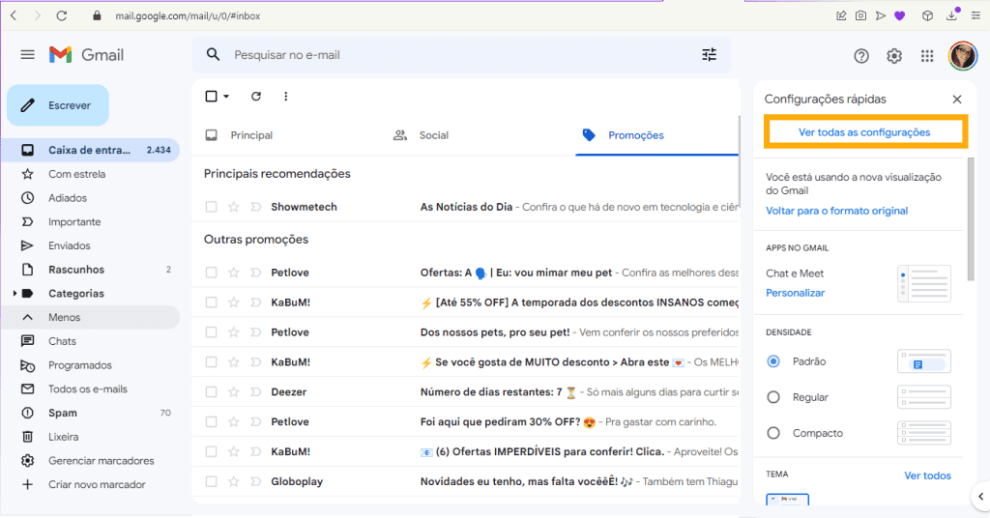The image size is (990, 518).
Task: Show the side panel arrow
Action: 980,497
